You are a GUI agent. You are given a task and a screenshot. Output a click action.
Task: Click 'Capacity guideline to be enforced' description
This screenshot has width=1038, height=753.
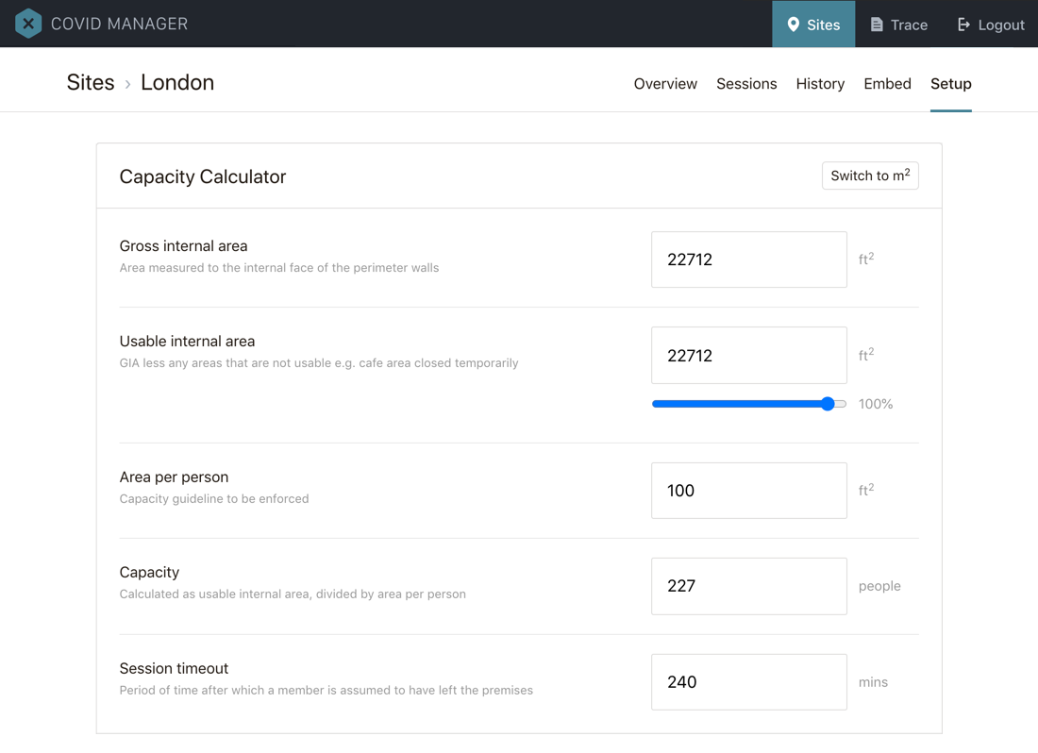coord(214,499)
